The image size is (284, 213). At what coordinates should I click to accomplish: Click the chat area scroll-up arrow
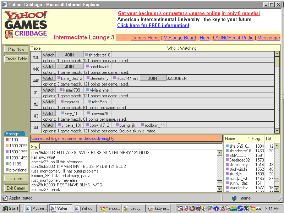(219, 153)
